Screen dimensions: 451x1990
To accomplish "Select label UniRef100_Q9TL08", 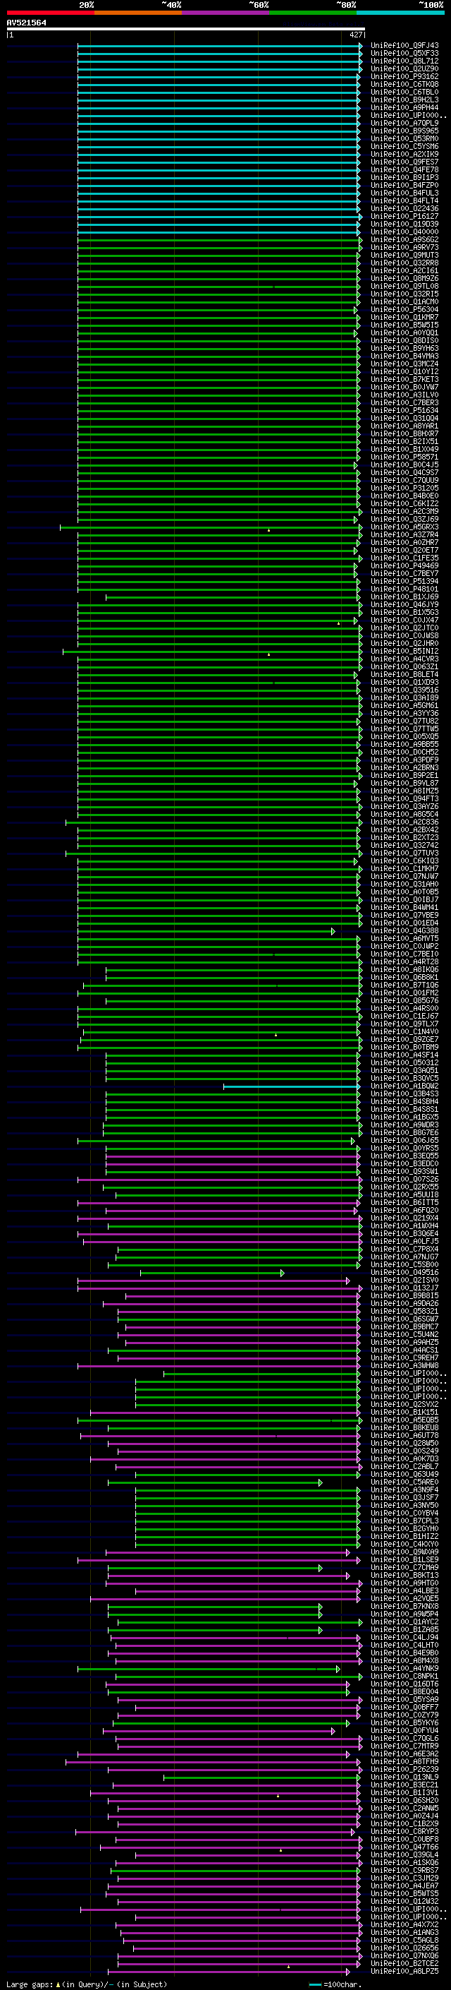I will tap(404, 286).
